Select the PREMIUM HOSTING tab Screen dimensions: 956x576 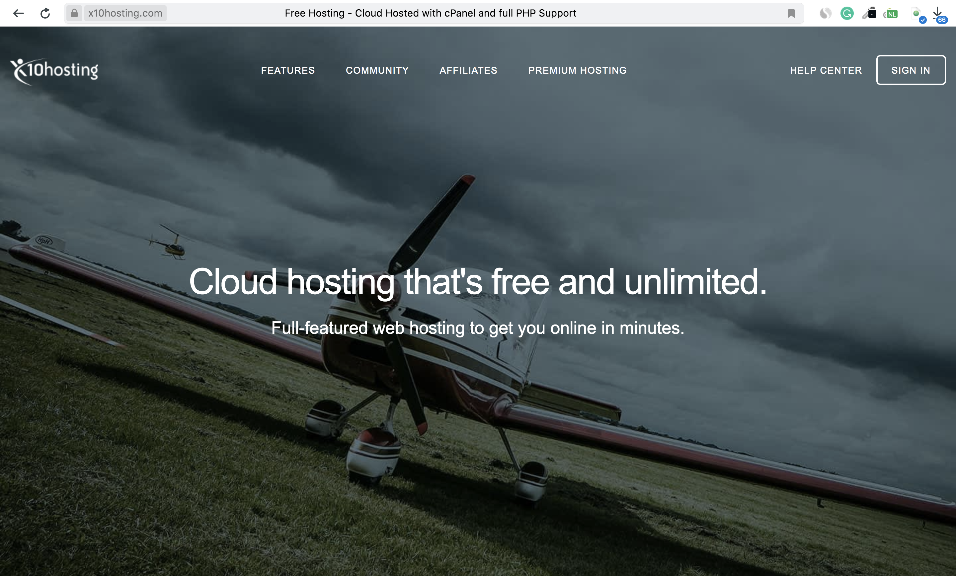577,70
